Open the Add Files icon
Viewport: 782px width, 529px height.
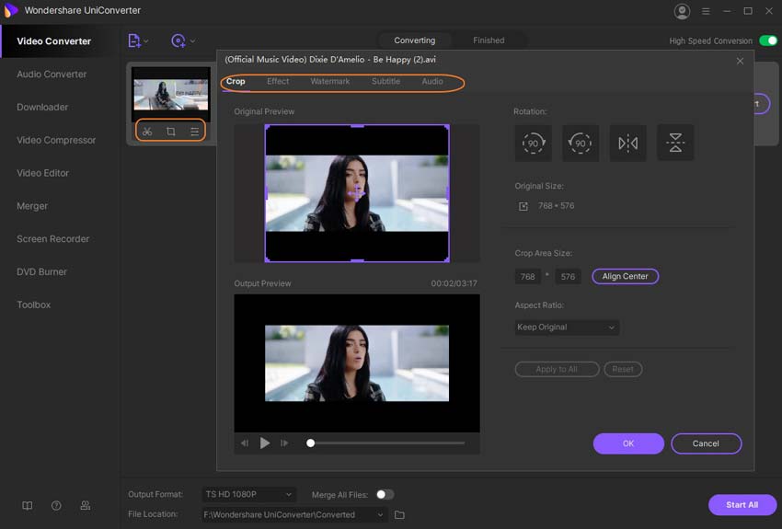pyautogui.click(x=134, y=40)
